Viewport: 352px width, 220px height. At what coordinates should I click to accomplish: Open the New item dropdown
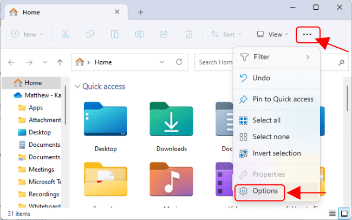[x=27, y=34]
